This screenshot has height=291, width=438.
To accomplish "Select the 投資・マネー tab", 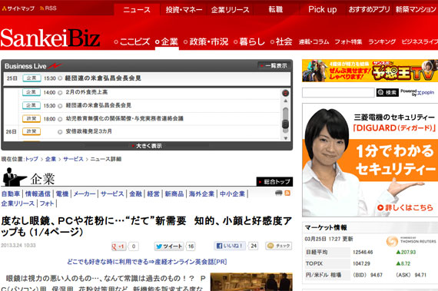I will [184, 10].
